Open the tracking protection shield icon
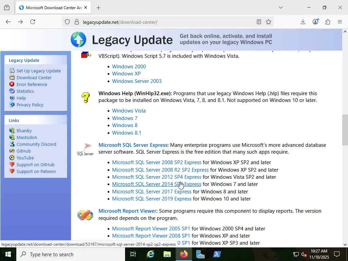348x261 pixels. [67, 22]
